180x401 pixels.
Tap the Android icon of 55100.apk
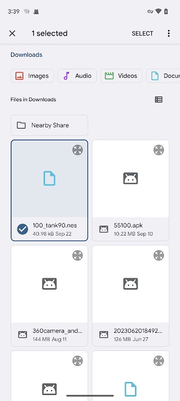130,178
